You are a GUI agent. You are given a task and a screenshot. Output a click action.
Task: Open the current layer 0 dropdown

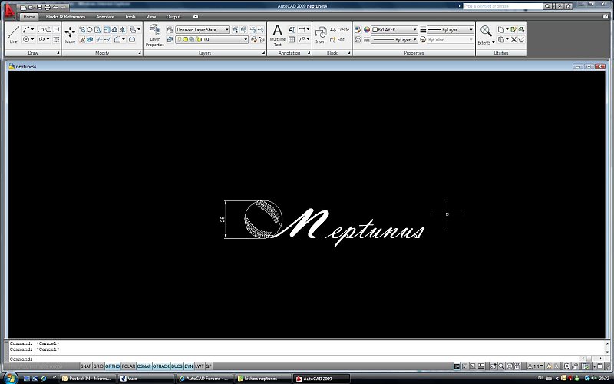[212, 40]
